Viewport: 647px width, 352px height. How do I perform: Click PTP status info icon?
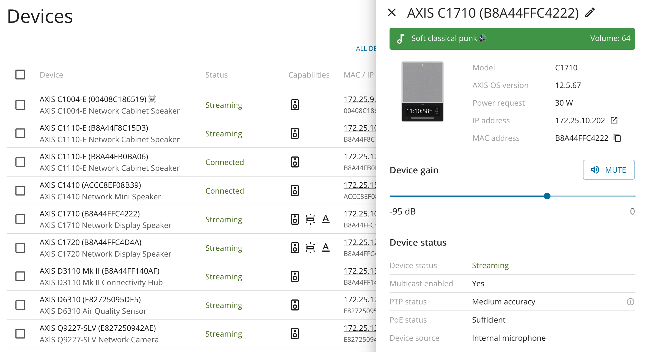click(x=630, y=302)
